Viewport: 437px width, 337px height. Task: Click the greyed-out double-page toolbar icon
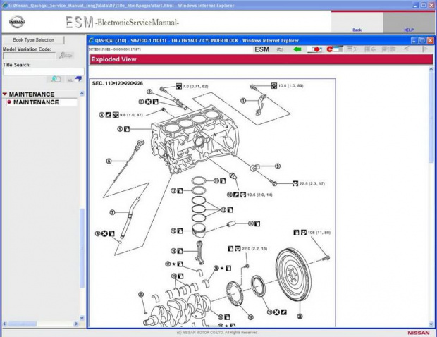pos(388,49)
